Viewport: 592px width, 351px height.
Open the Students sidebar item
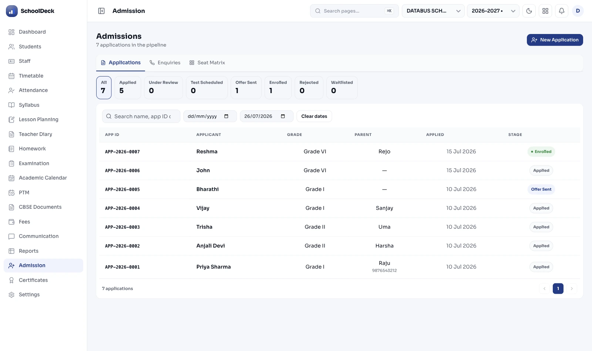click(43, 47)
